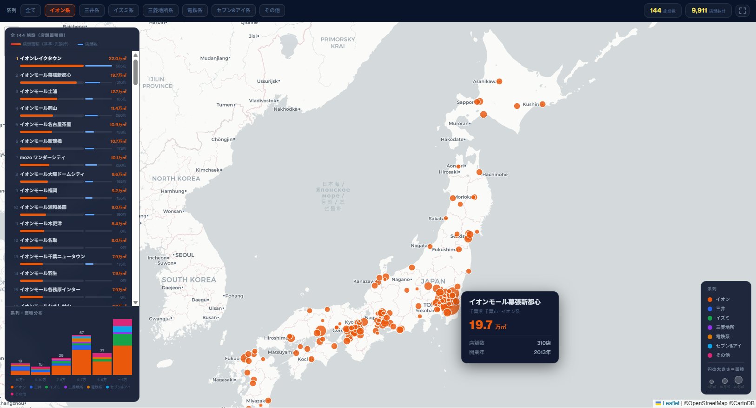Click the scroll-up arrow of the facility list
756x408 pixels.
point(136,55)
